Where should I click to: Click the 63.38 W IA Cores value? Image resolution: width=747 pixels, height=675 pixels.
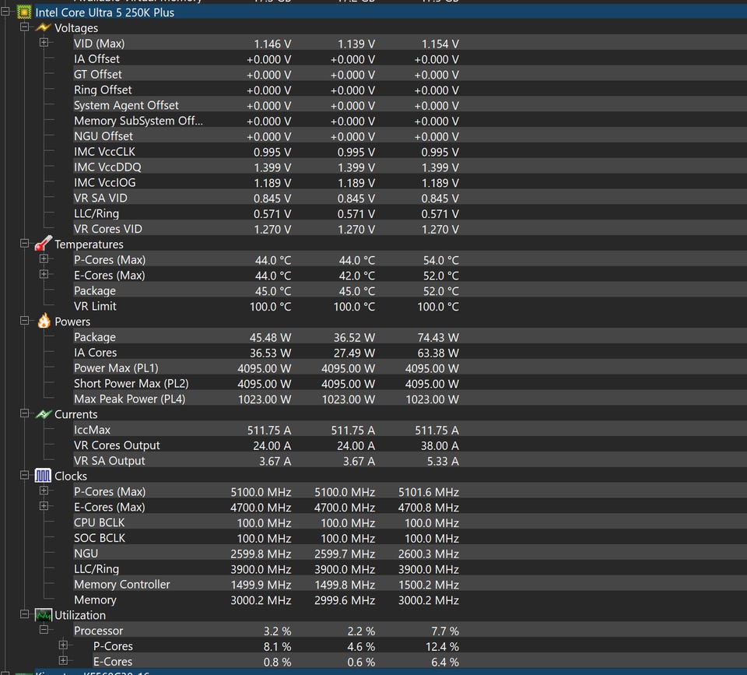pyautogui.click(x=438, y=353)
